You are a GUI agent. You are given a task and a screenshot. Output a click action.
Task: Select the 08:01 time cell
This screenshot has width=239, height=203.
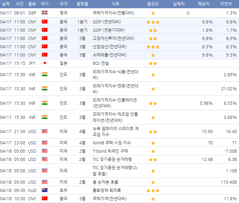[20, 13]
